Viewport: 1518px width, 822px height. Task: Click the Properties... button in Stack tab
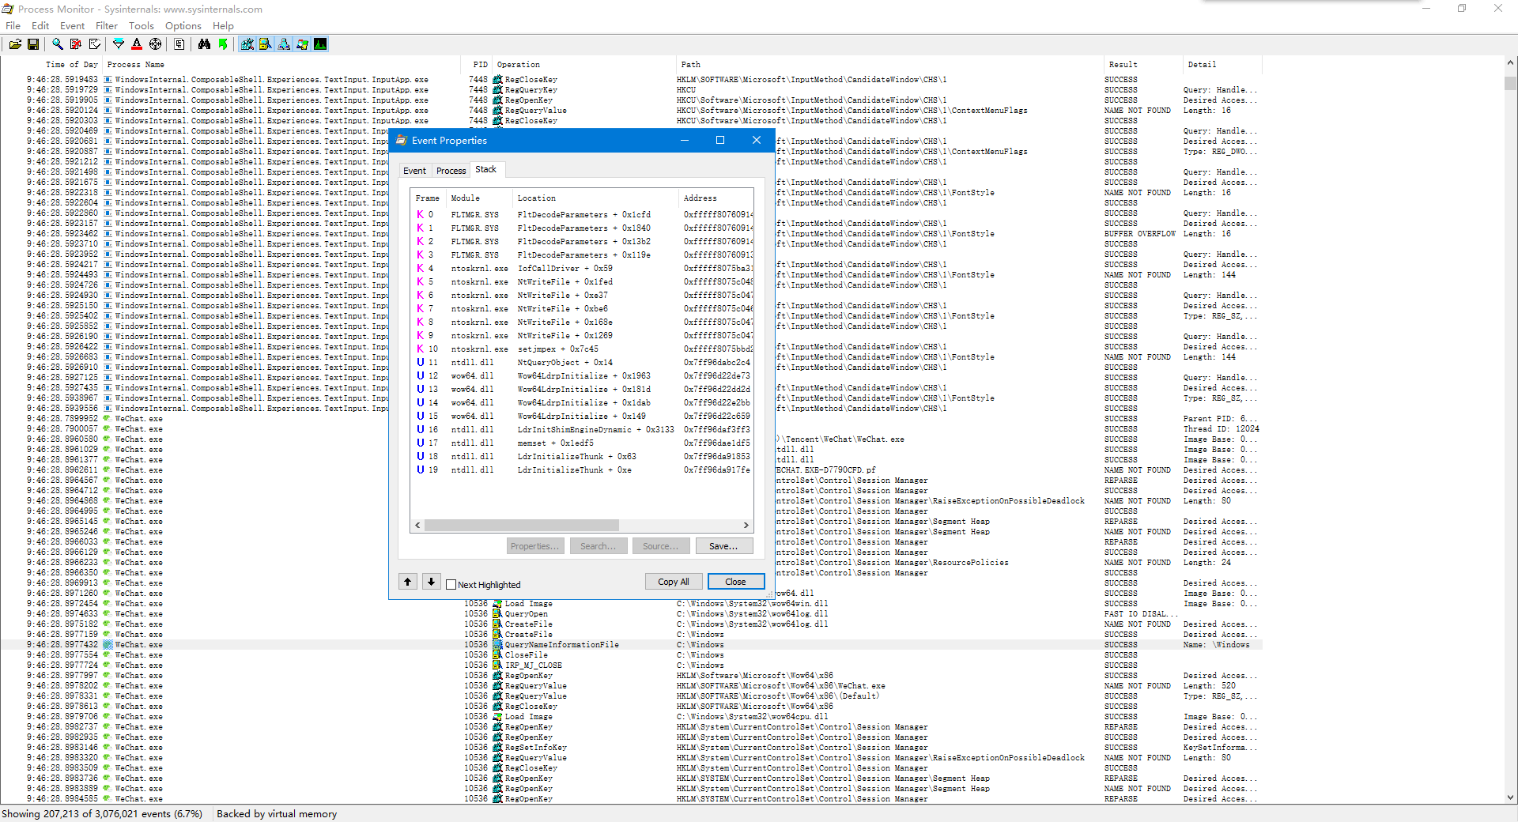pos(535,546)
